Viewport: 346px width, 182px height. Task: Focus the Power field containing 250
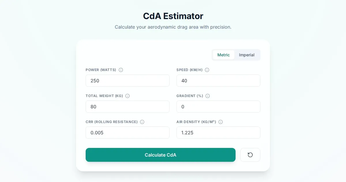click(x=127, y=81)
